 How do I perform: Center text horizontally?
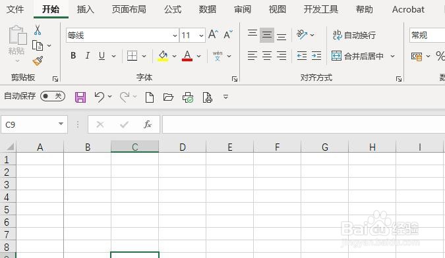267,56
